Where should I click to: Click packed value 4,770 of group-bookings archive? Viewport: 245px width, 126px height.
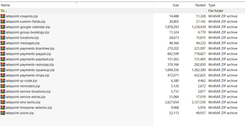click(202, 32)
